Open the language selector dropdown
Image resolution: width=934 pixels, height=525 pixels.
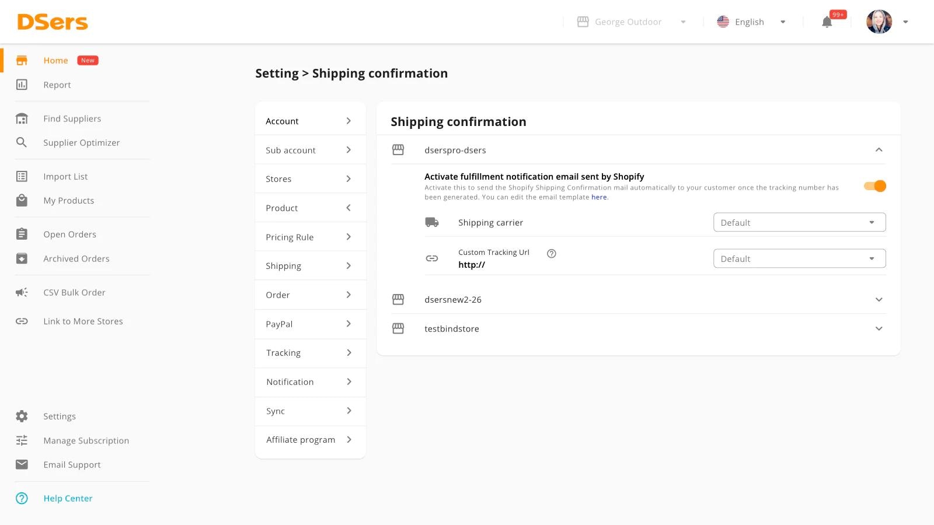point(783,22)
